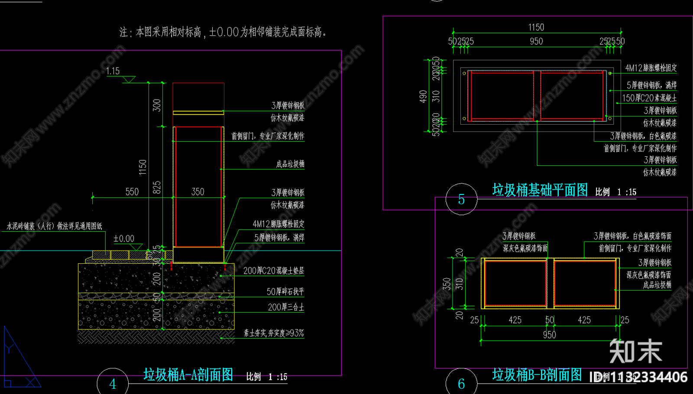Click the 825 vertical dimension text
Viewport: 693px width, 394px height.
(x=157, y=187)
